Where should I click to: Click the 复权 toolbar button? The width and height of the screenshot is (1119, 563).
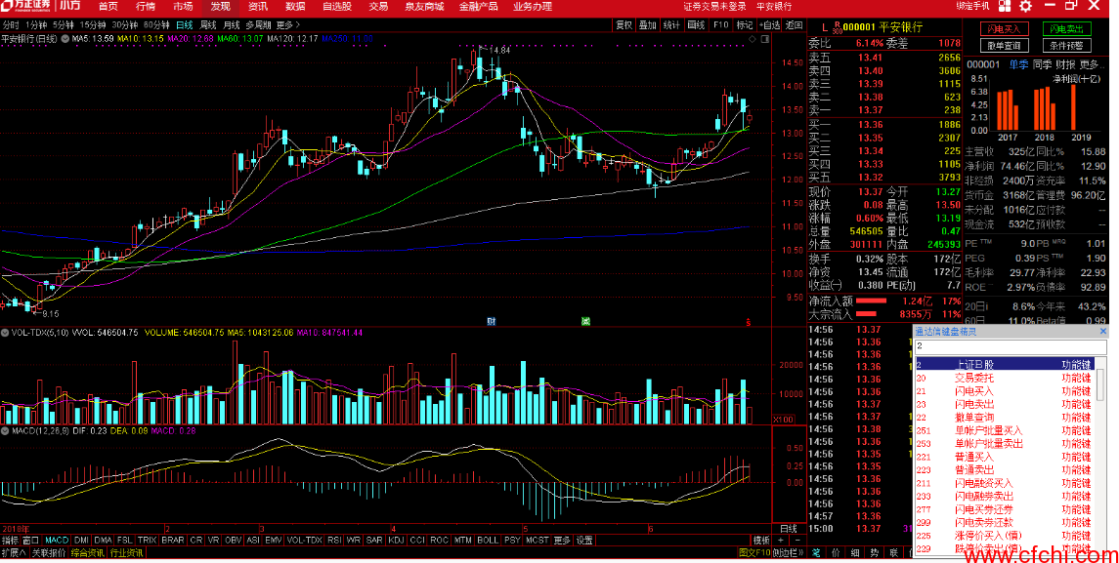click(x=624, y=25)
